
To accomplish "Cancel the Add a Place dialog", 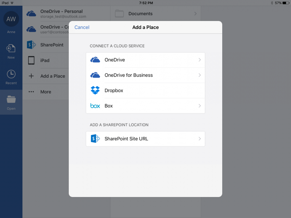I will pyautogui.click(x=82, y=27).
